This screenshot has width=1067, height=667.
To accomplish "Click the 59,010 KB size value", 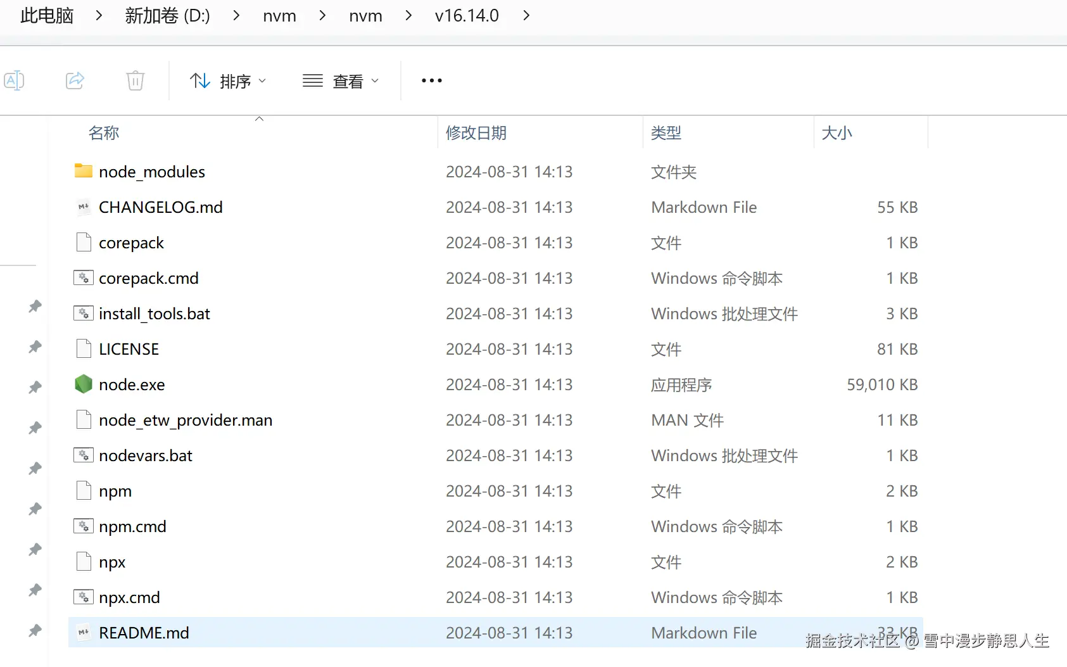I will click(882, 384).
